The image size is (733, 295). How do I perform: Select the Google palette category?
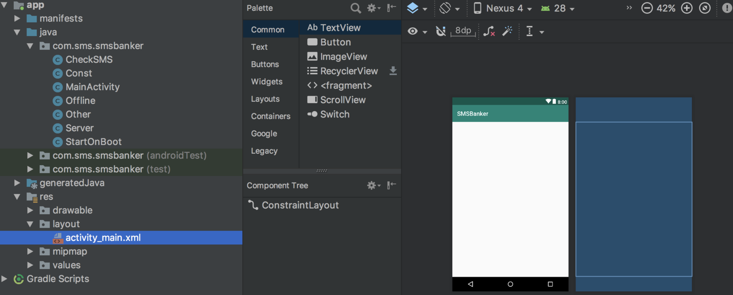pyautogui.click(x=271, y=134)
